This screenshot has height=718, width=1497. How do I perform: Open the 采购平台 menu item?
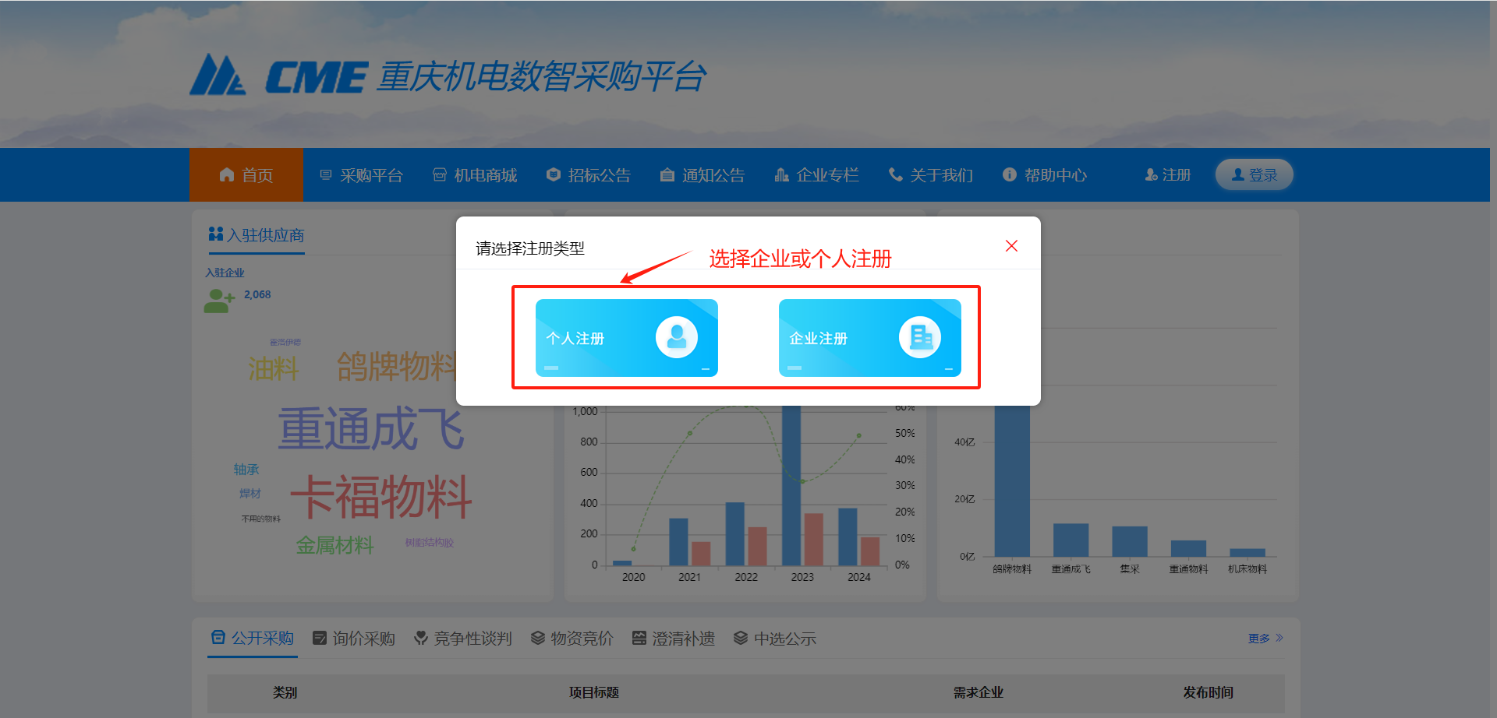[362, 175]
